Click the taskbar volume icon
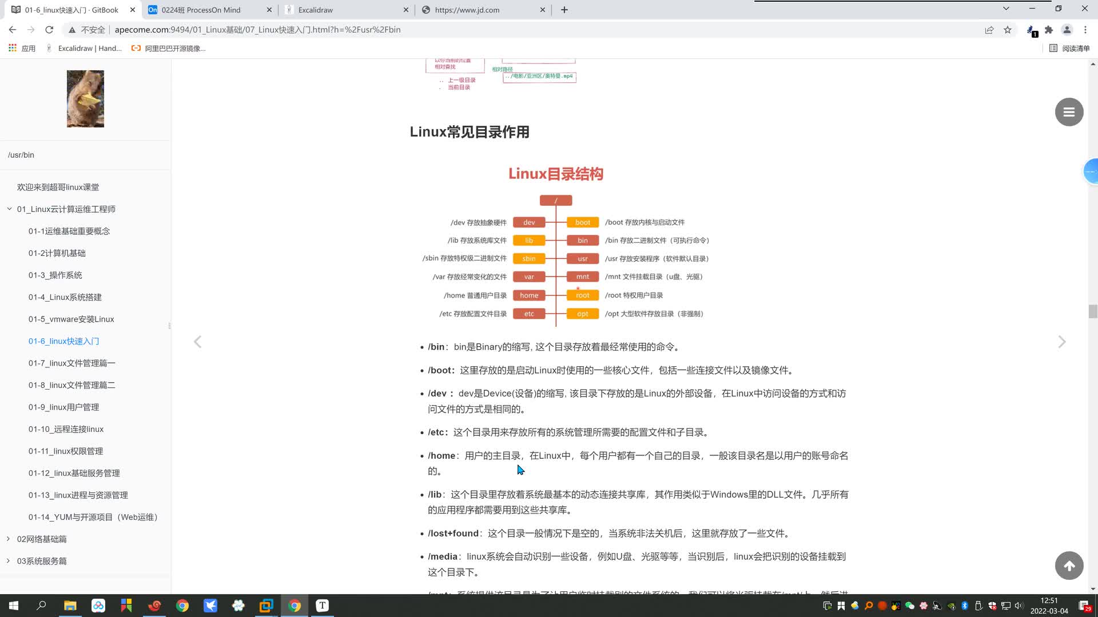 point(1019,606)
